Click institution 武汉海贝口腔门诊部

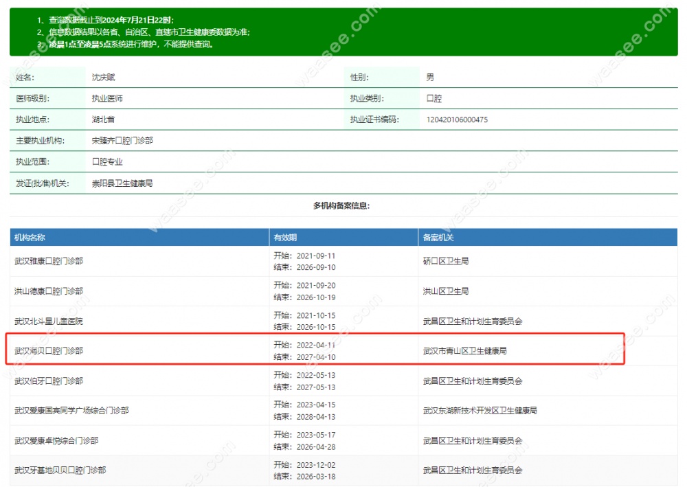(x=49, y=351)
